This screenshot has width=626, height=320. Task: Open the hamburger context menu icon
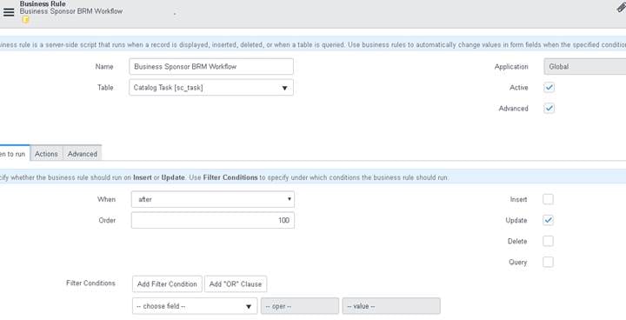[9, 12]
